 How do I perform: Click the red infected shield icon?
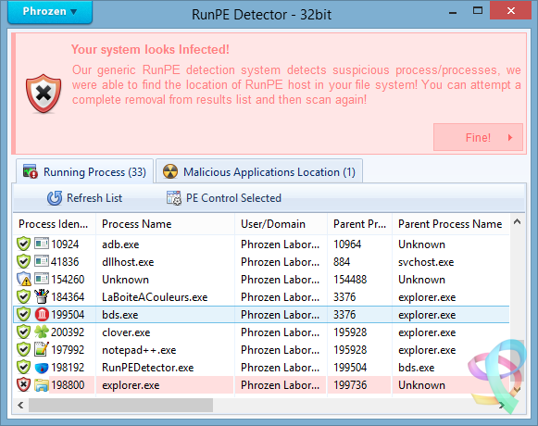click(x=44, y=94)
